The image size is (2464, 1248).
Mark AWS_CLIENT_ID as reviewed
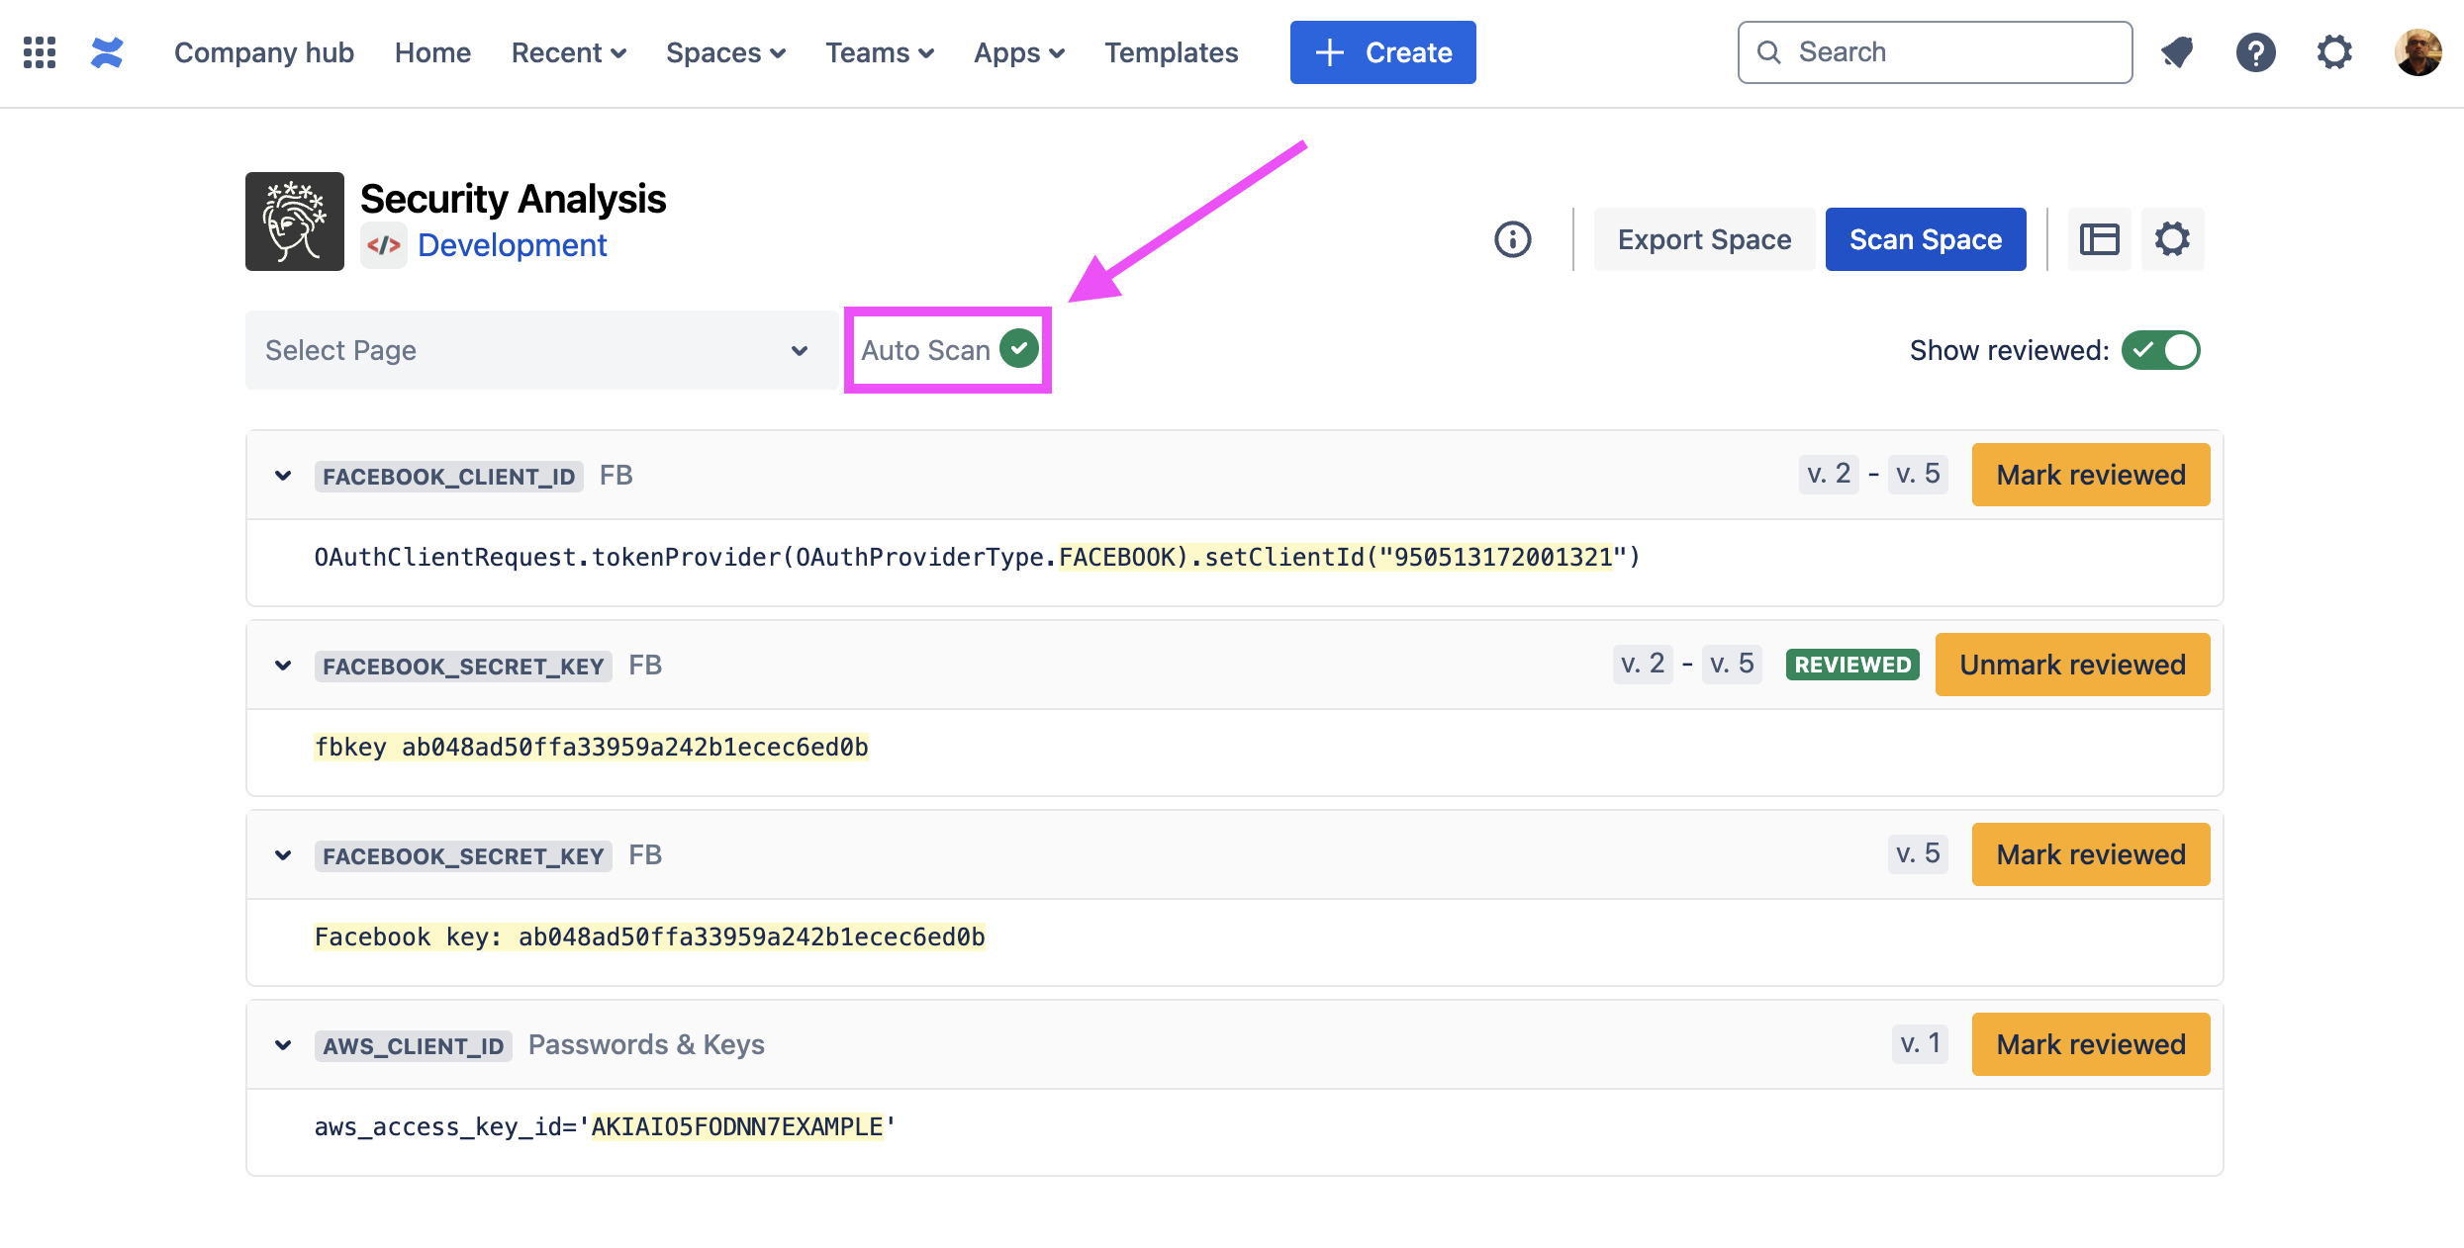click(2091, 1044)
